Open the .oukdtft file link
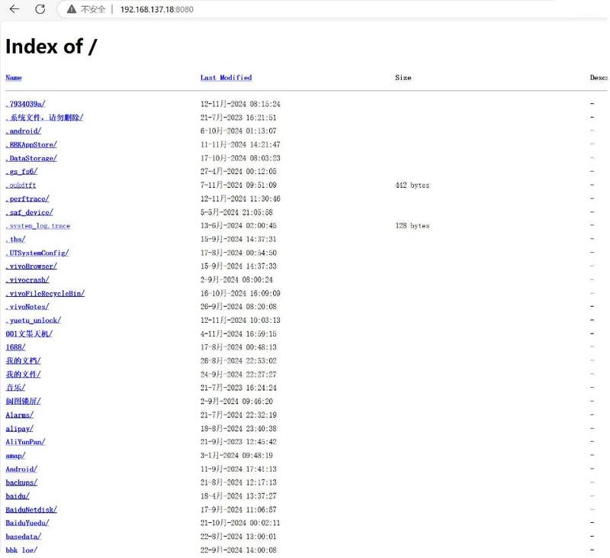The image size is (610, 558). [x=21, y=185]
